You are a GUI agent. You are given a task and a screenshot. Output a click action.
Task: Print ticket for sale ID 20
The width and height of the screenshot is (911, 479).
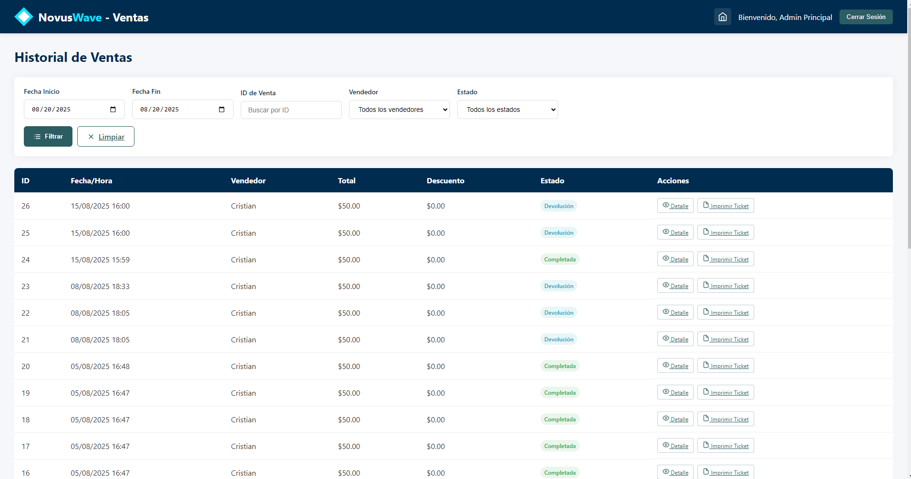(726, 366)
